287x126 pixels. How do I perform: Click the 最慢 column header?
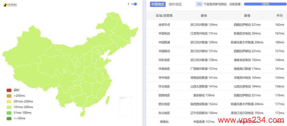(x=247, y=16)
